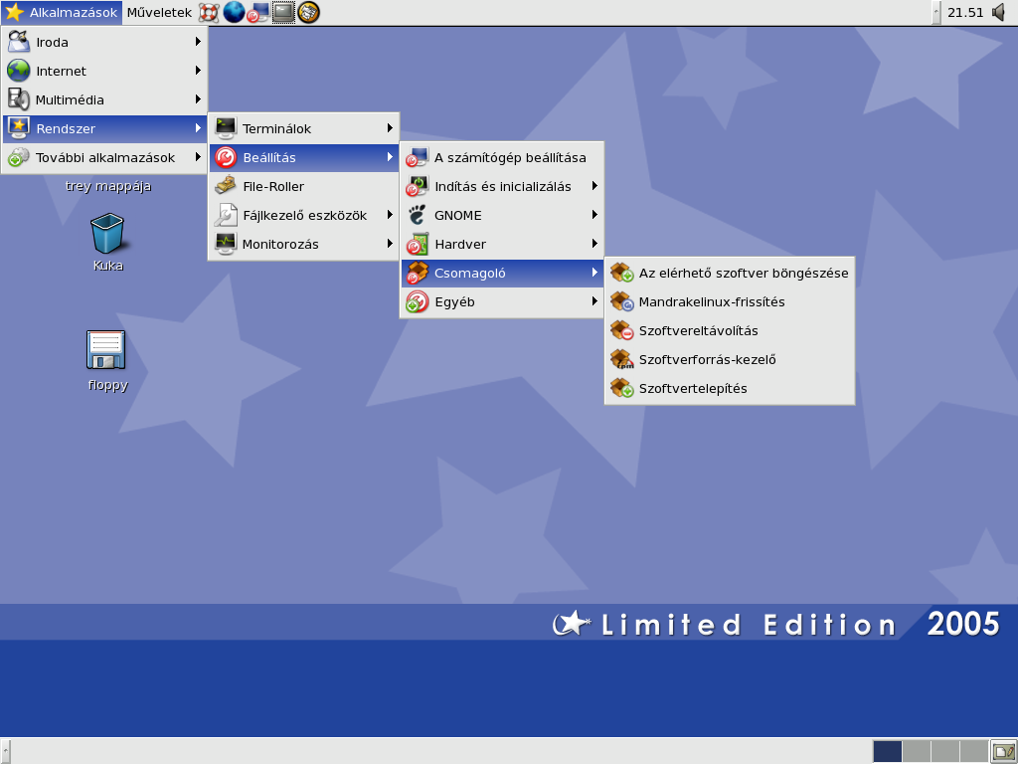Launch the terminal from the top panel
The image size is (1018, 764).
(x=283, y=12)
